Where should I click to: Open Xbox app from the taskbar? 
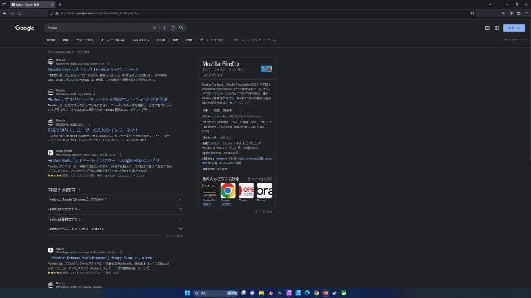tap(344, 293)
